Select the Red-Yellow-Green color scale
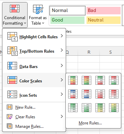Viewport: 124px width, 134px height. coord(87,80)
